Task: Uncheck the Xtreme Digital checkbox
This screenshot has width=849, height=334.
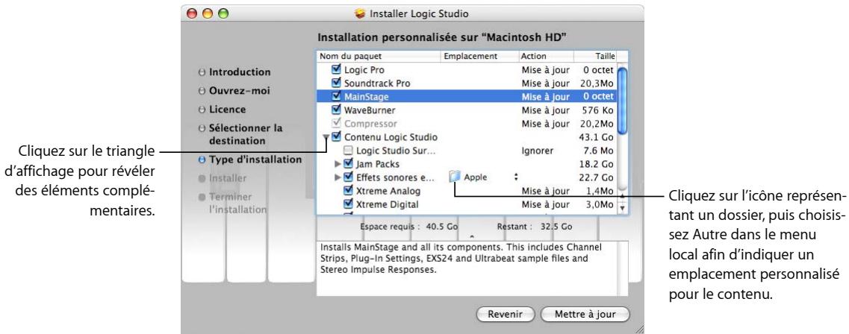Action: (348, 204)
